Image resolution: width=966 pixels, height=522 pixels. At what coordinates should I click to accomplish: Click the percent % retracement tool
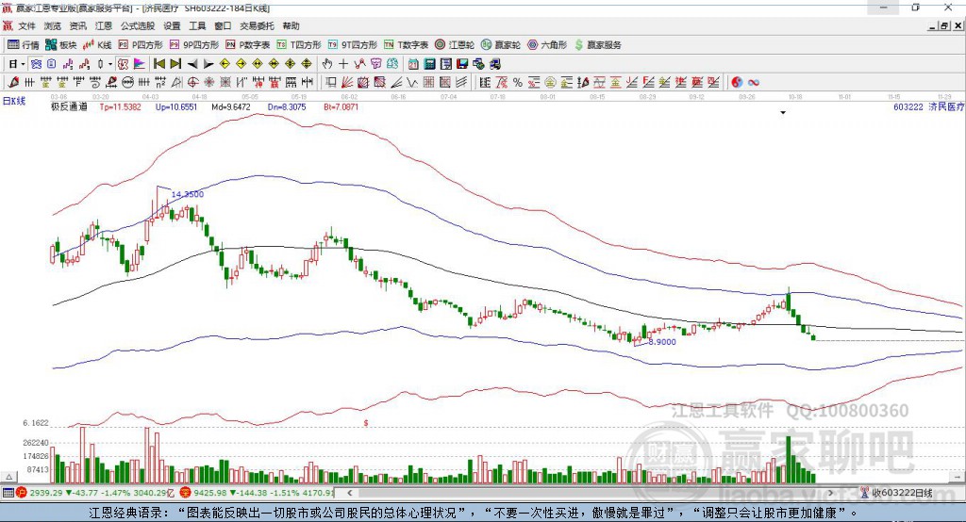[518, 83]
